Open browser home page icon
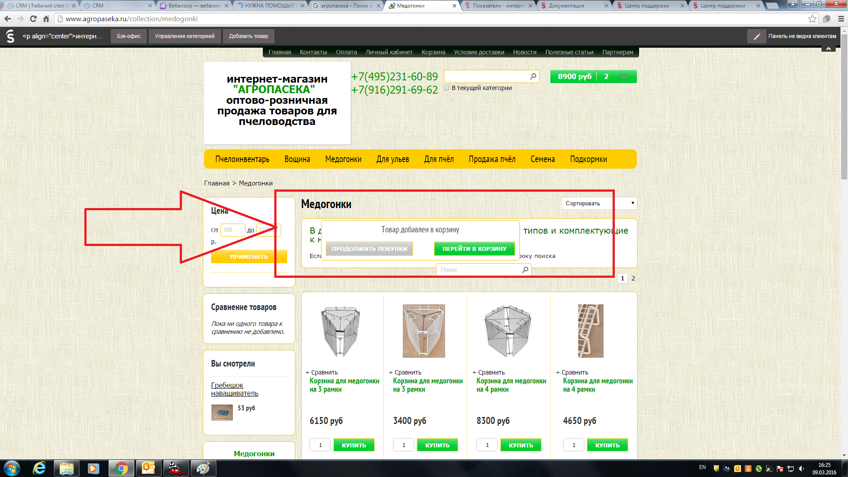 [x=46, y=19]
